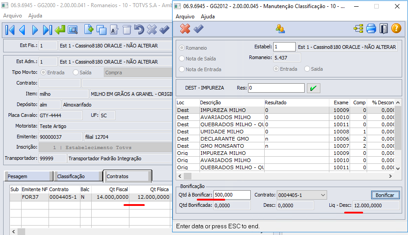Click the Bonificar button
This screenshot has height=235, width=408.
pos(385,195)
